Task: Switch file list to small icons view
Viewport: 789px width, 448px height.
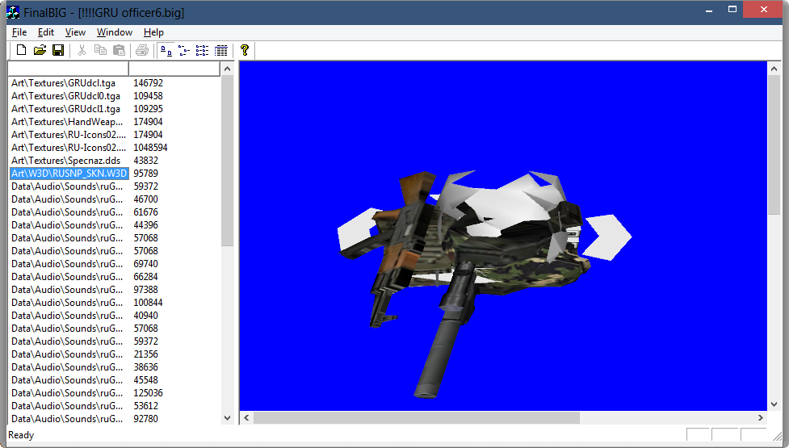Action: (184, 51)
